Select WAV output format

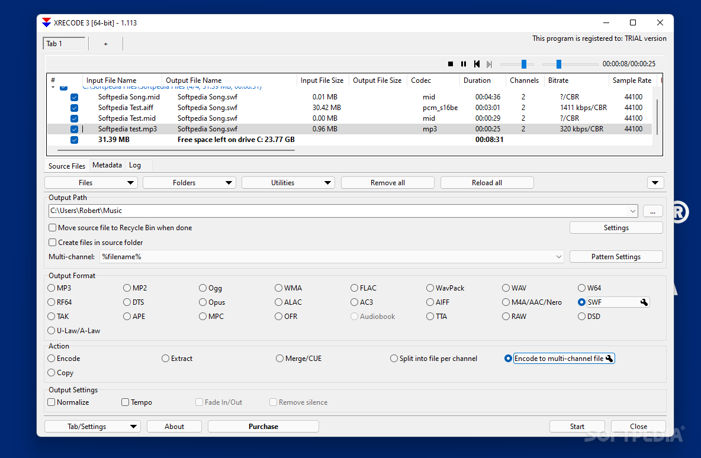click(x=506, y=288)
